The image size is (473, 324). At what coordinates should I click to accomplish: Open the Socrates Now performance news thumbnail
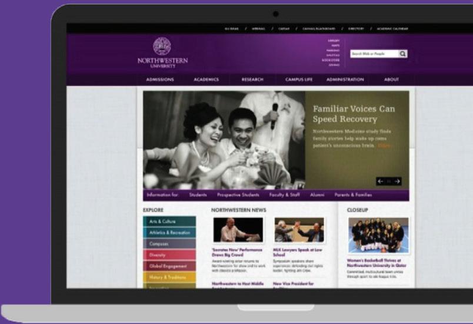click(x=238, y=230)
